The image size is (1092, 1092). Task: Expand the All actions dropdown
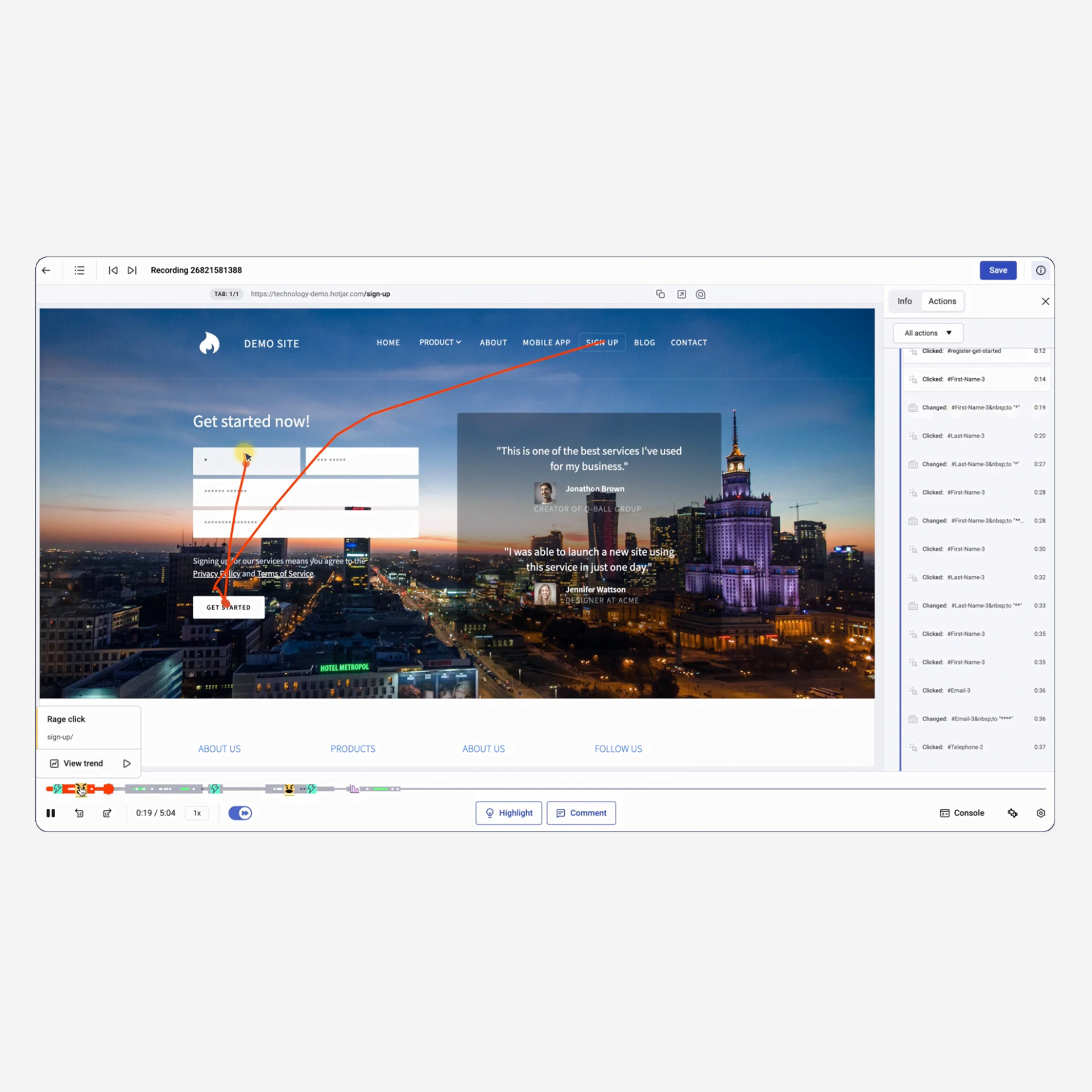tap(928, 333)
